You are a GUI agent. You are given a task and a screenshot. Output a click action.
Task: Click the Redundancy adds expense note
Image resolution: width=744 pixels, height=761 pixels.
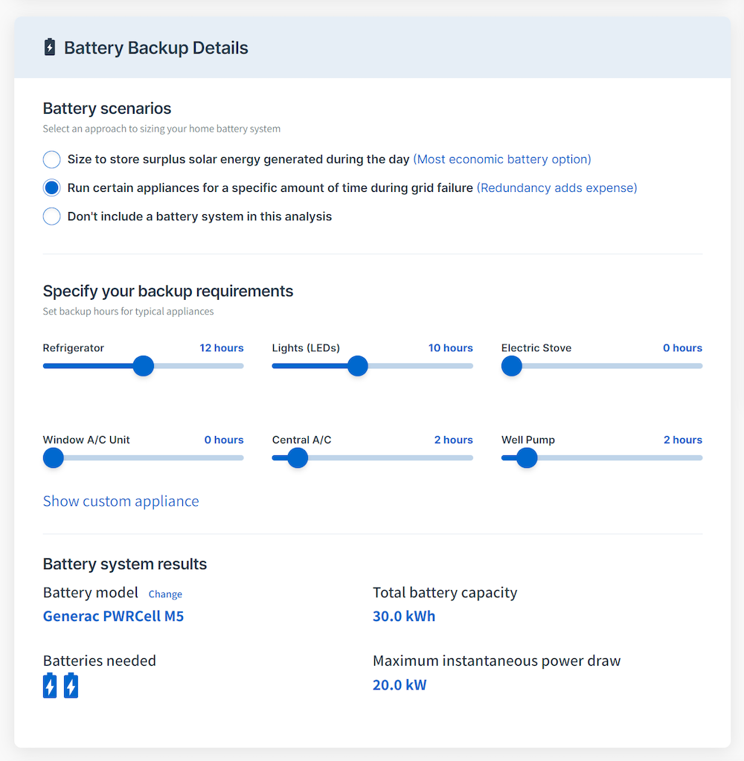(x=557, y=188)
